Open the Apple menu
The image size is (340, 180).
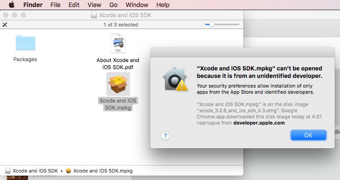tap(12, 4)
